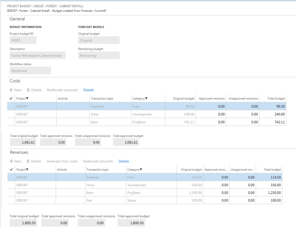The width and height of the screenshot is (296, 232).
Task: Open Category column filter in Costs grid
Action: (146, 99)
